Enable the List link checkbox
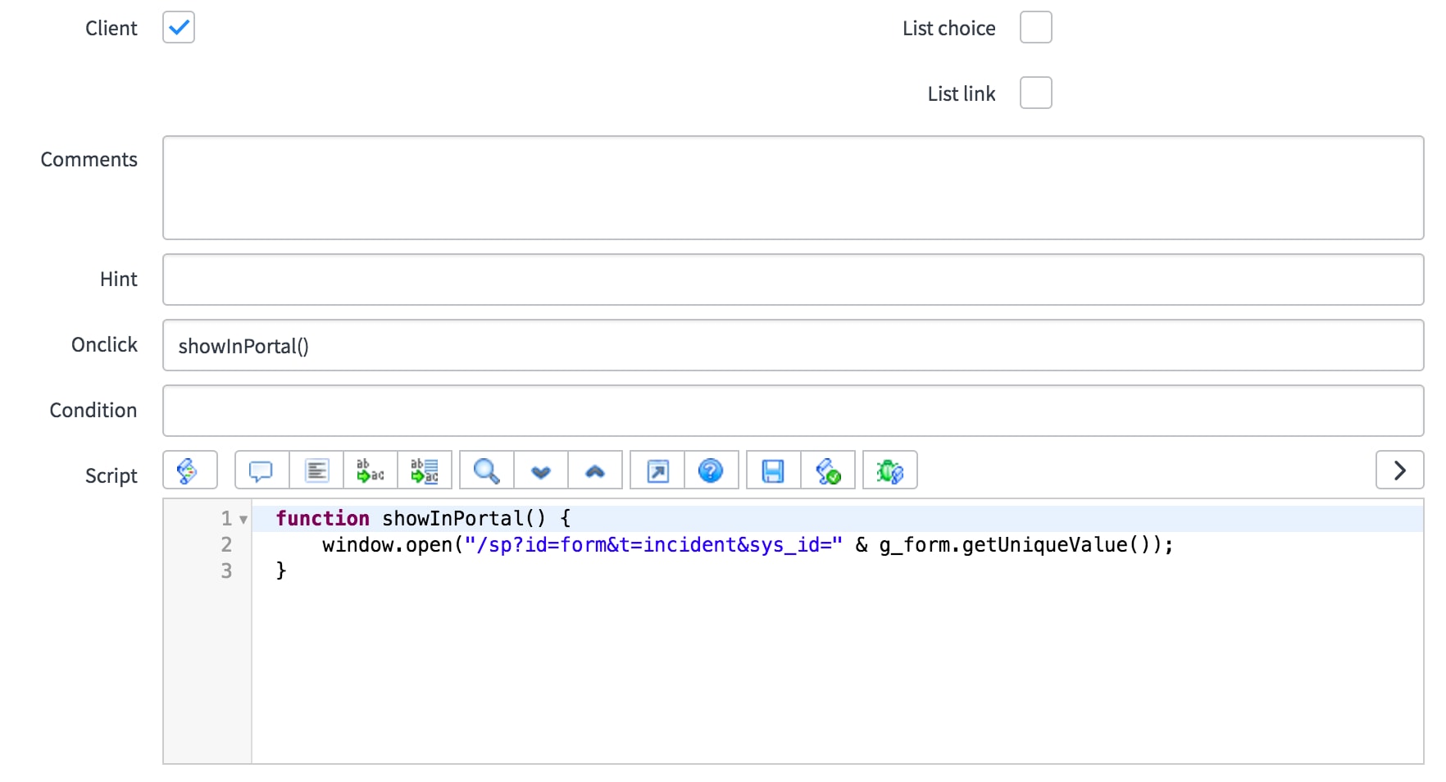Screen dimensions: 1446x782 (x=1035, y=93)
